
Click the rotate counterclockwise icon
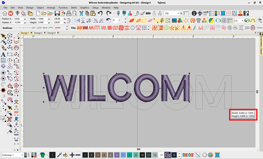109,21
